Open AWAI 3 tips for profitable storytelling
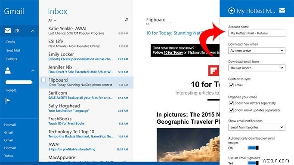Screen dimensions: 294x165 point(86,147)
